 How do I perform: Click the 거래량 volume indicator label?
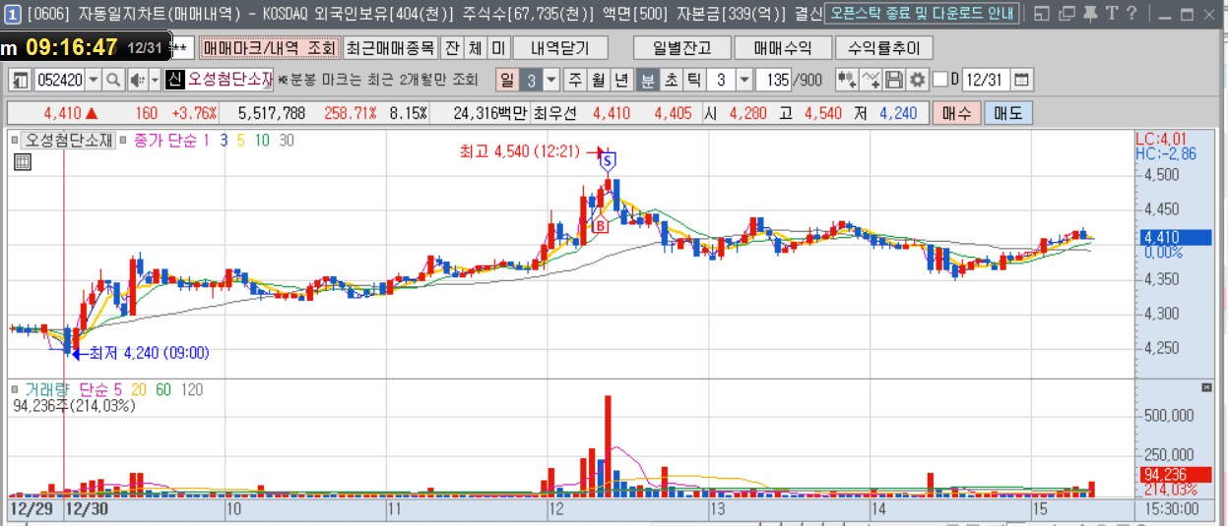[x=46, y=389]
